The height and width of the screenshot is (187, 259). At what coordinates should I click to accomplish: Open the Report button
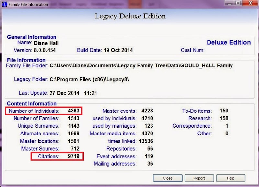(x=199, y=178)
